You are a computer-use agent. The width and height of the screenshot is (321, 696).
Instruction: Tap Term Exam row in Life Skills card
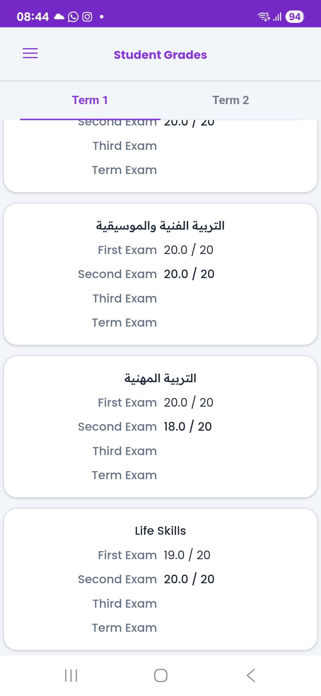pyautogui.click(x=124, y=628)
